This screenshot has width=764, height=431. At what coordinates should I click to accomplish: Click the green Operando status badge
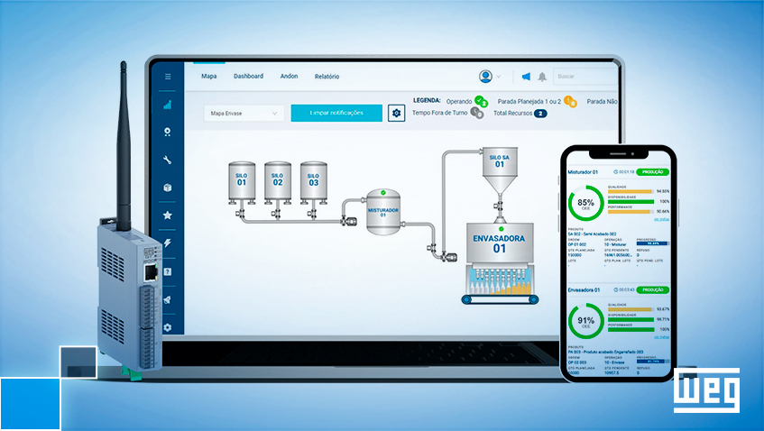point(481,101)
